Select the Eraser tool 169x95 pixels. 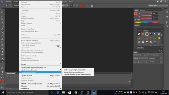click(2, 45)
